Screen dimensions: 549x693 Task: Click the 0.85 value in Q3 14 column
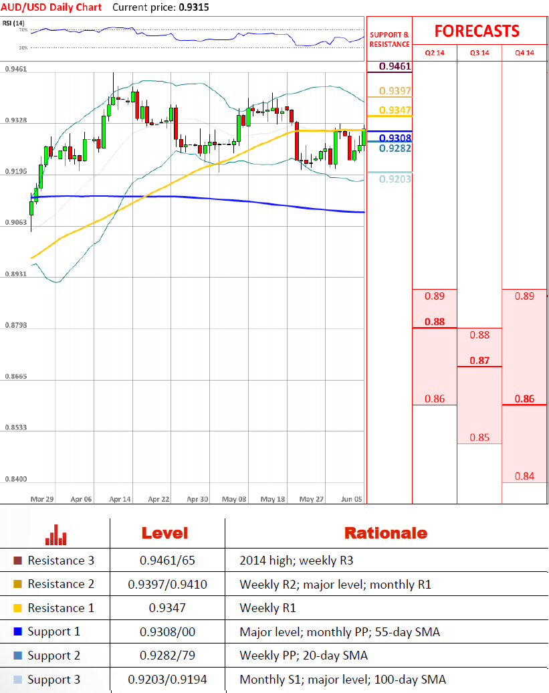click(x=479, y=437)
